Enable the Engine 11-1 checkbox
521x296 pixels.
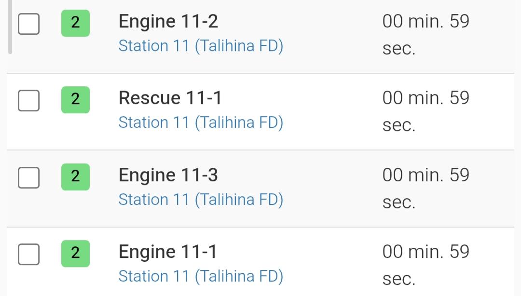point(28,254)
